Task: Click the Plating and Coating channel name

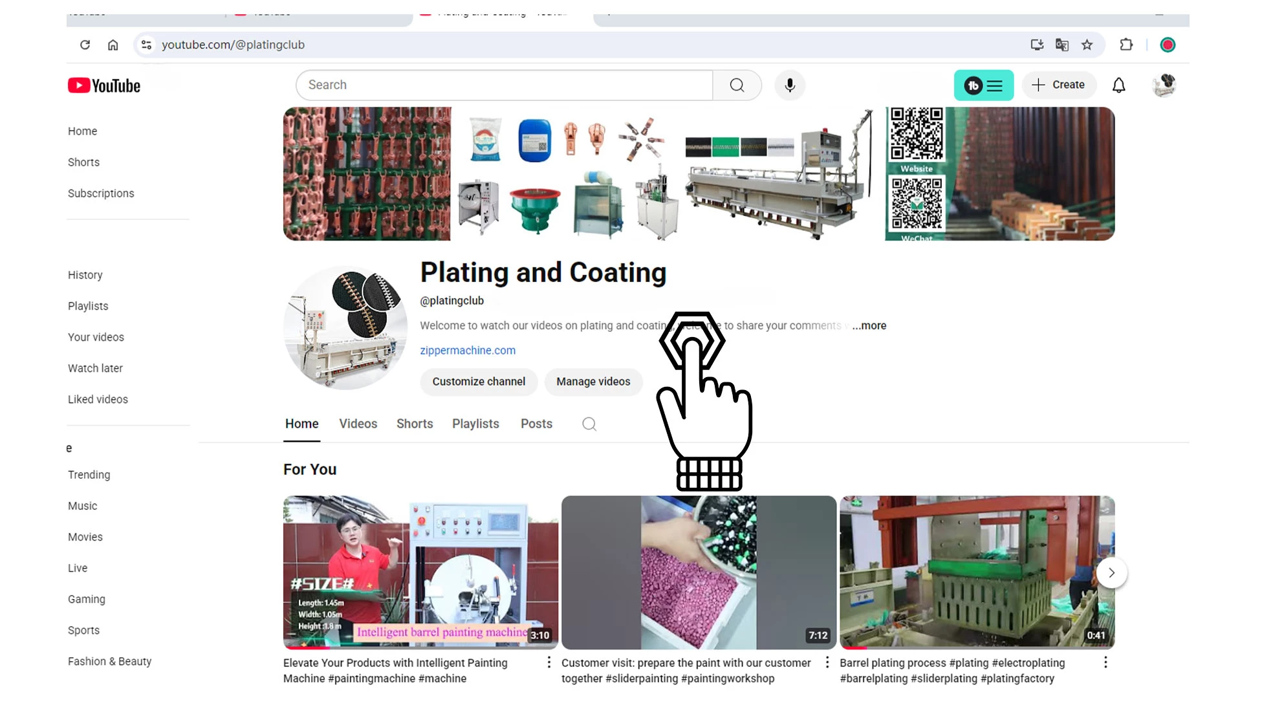Action: click(543, 272)
